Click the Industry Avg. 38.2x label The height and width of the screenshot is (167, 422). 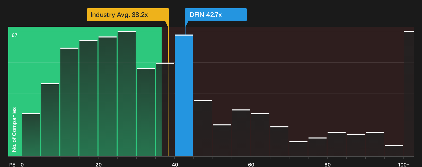[128, 15]
